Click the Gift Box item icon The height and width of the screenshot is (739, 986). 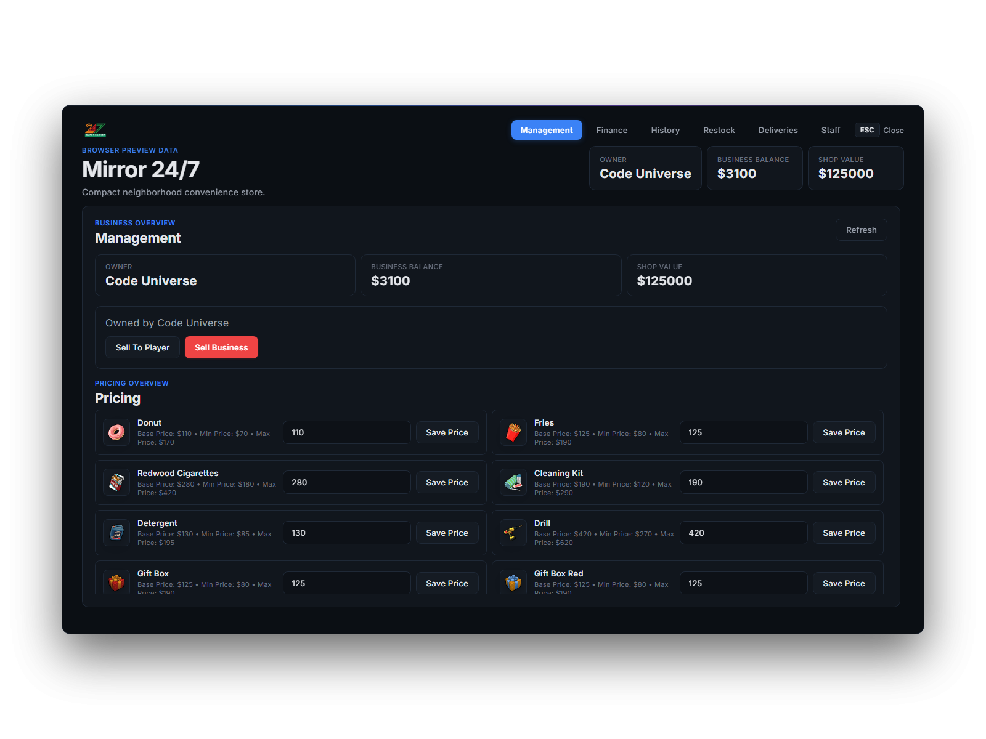pyautogui.click(x=116, y=582)
